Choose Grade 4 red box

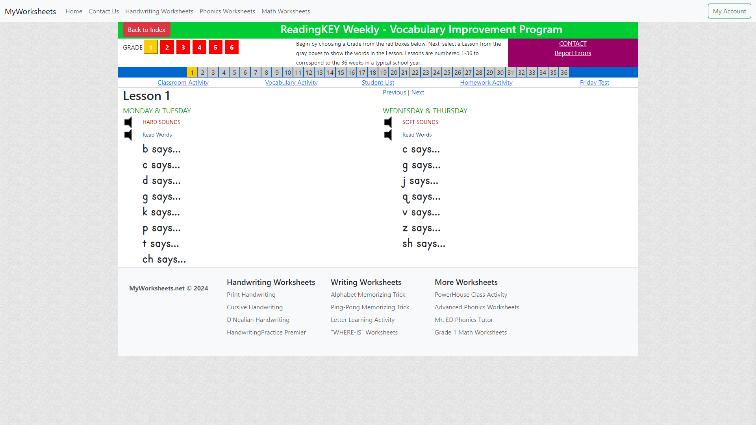pos(199,47)
